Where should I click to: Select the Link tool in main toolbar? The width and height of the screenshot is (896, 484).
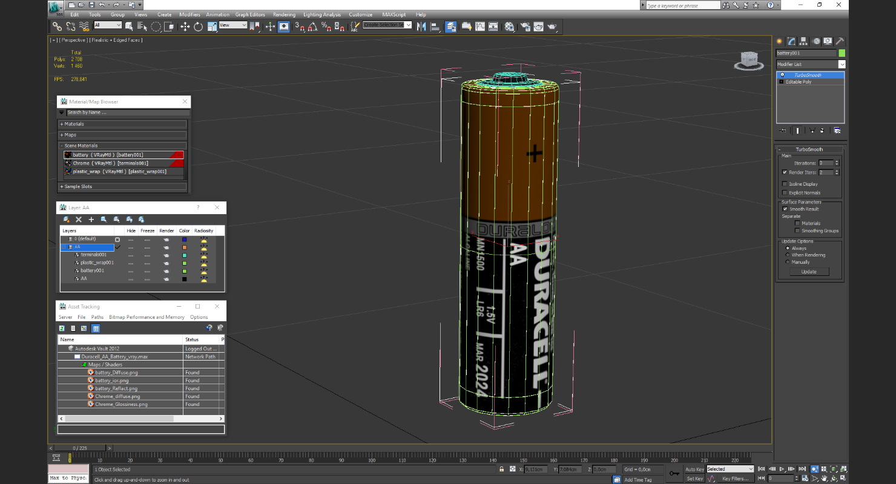56,26
